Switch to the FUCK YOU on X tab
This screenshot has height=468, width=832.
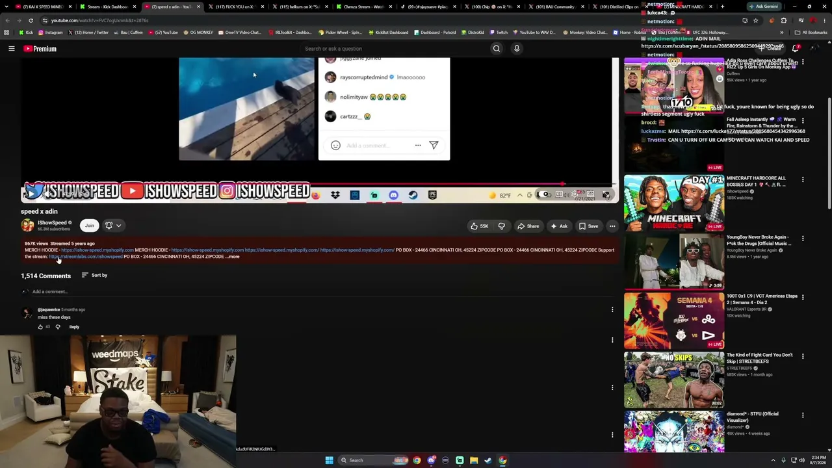(237, 6)
